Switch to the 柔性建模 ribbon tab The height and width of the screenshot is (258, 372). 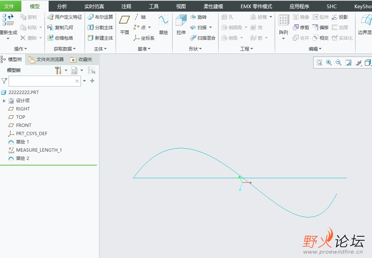tap(213, 6)
